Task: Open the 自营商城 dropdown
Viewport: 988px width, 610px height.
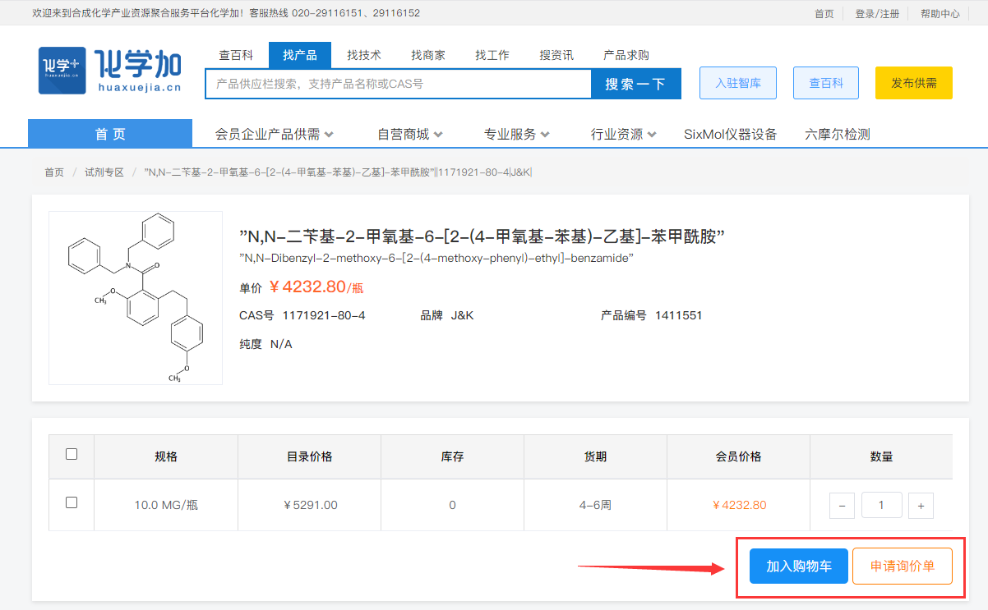Action: (409, 134)
